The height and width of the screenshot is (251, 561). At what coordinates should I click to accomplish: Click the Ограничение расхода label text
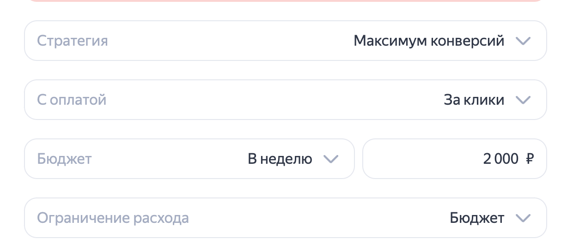pos(113,218)
